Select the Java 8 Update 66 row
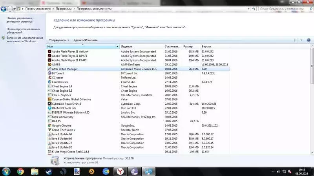The width and height of the screenshot is (314, 176). click(138, 139)
